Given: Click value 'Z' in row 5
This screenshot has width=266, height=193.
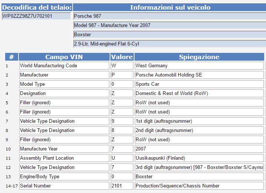Looking at the screenshot, I should coord(122,102).
